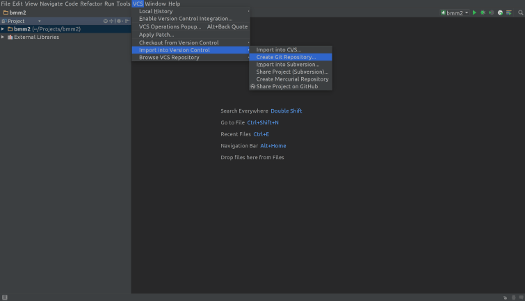Toggle tool window buttons in bottom-left corner
Viewport: 525px width, 301px height.
[x=5, y=297]
